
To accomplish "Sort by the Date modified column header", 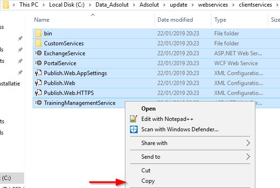I will (x=175, y=20).
